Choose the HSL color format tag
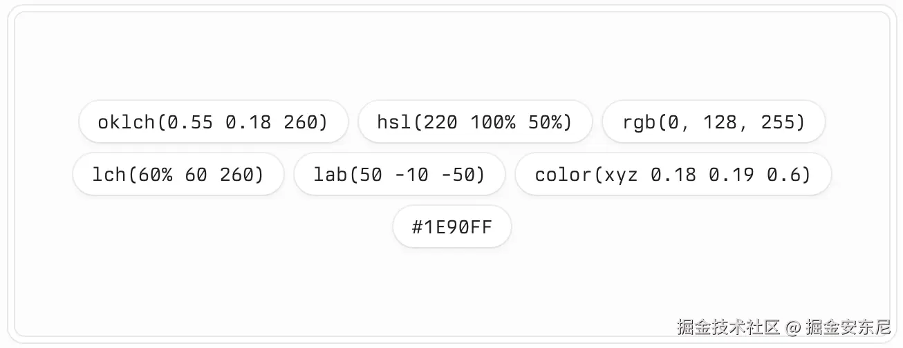This screenshot has width=903, height=348. 475,122
